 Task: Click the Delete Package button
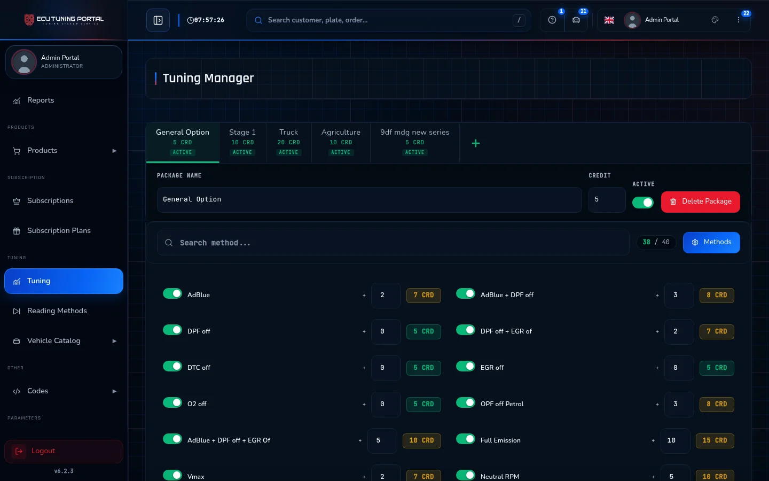coord(701,202)
